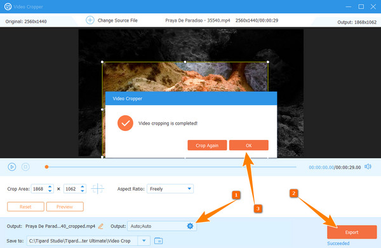Close the Video Cropper window
This screenshot has width=381, height=248.
pos(373,7)
